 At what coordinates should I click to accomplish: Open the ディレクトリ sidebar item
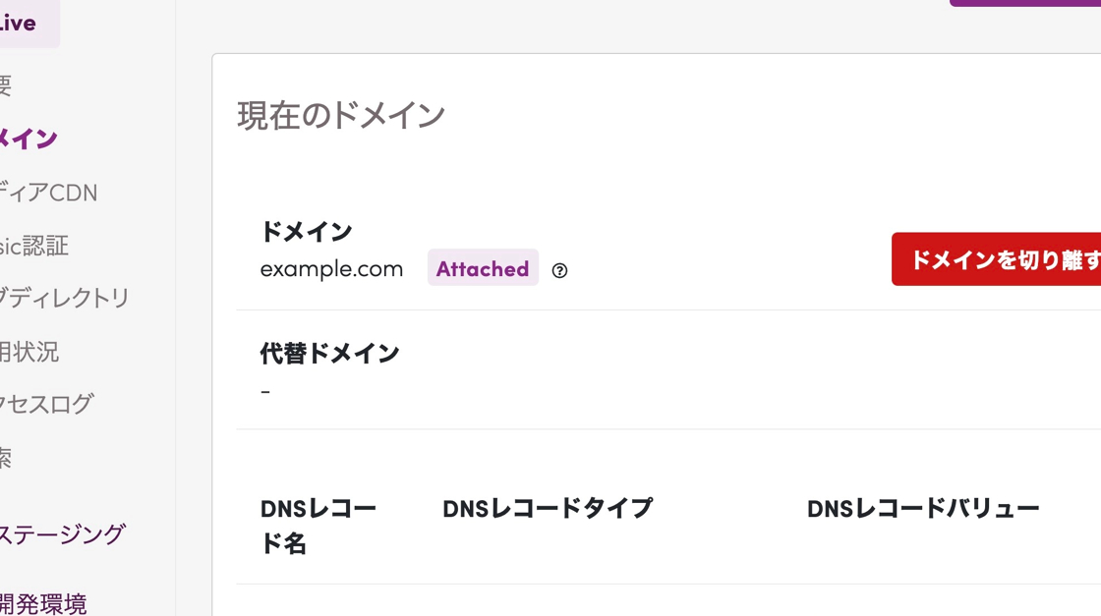[x=65, y=298]
